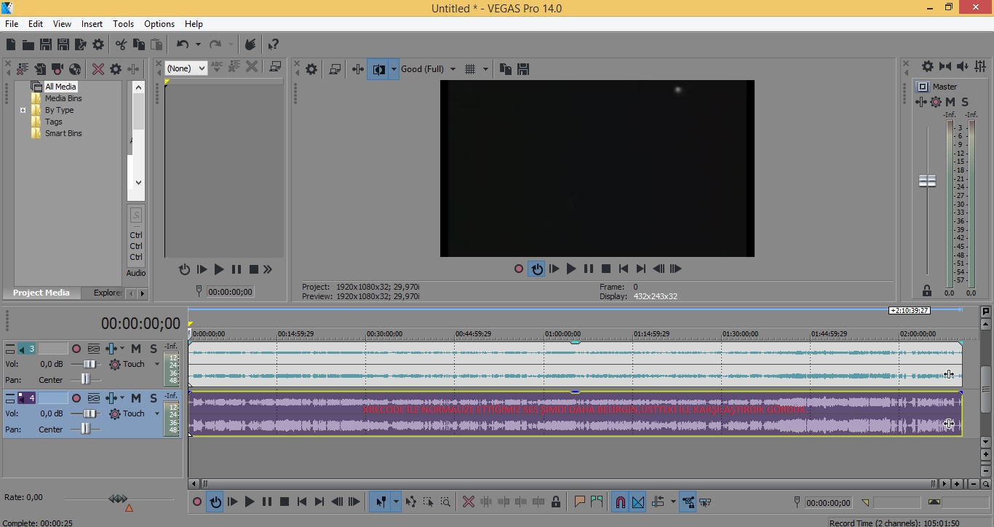
Task: Go to start in the video preview transport
Action: click(x=624, y=269)
